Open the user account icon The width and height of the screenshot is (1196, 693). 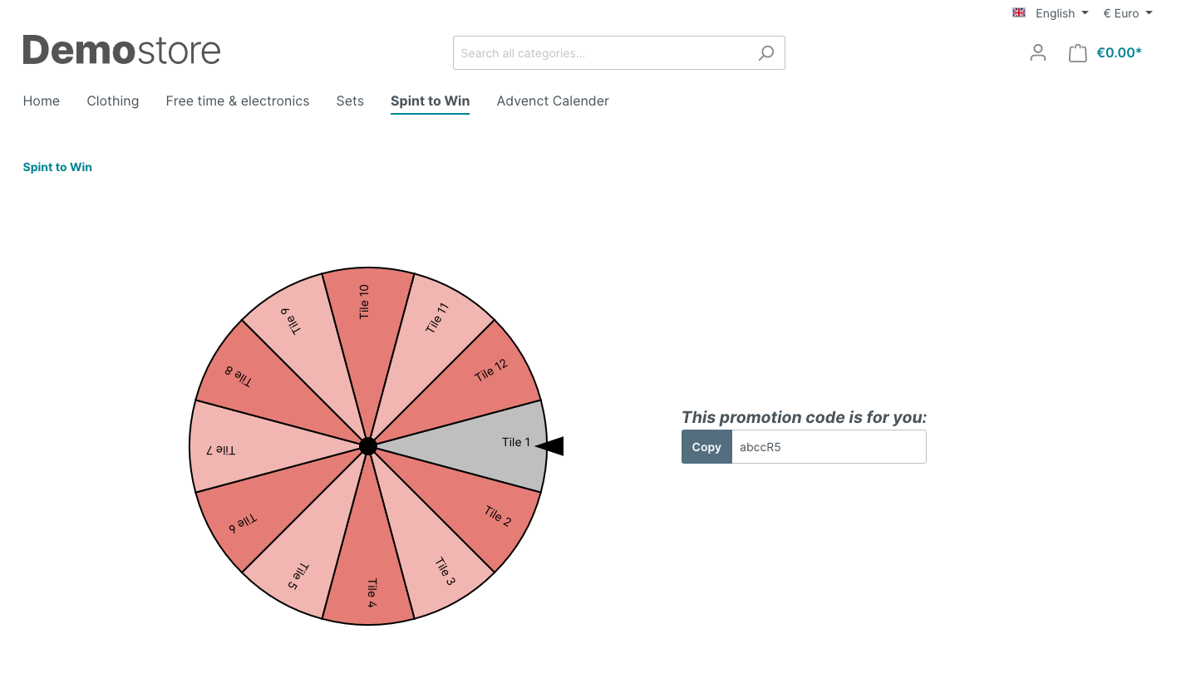[x=1037, y=53]
